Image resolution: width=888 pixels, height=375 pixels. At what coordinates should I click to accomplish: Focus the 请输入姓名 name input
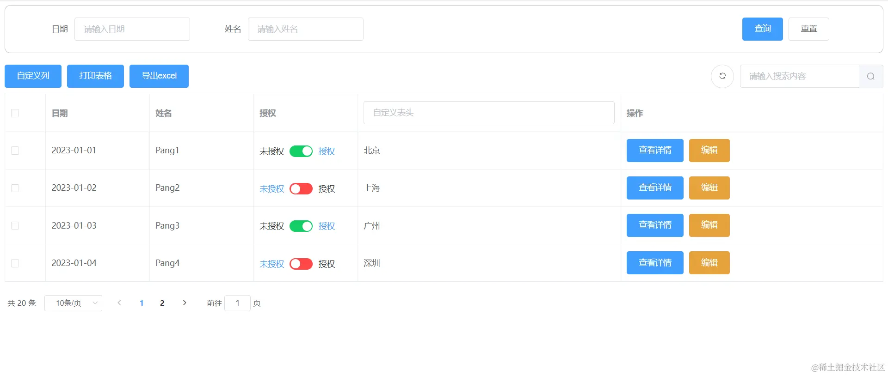306,29
